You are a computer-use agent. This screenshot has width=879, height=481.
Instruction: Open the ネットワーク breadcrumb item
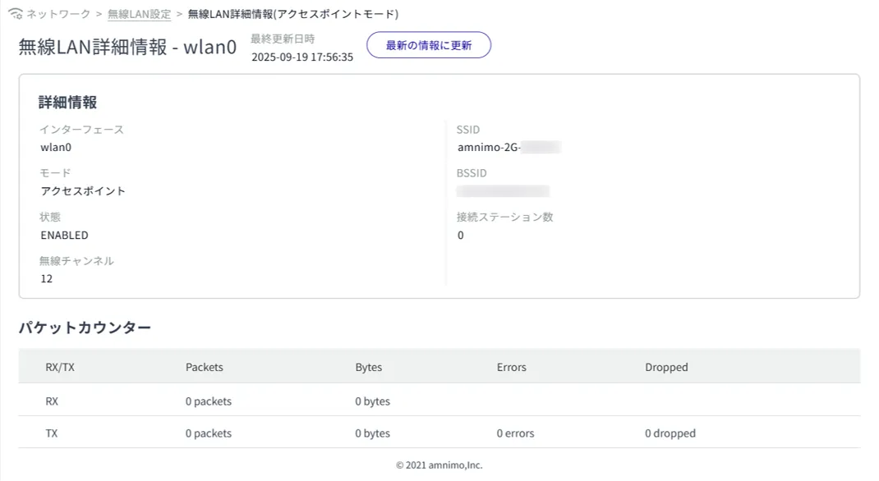(59, 14)
